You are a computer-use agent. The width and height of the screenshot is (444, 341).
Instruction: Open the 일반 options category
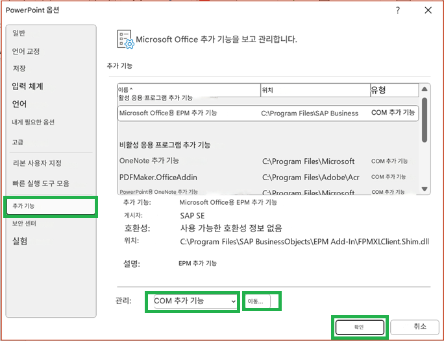pyautogui.click(x=19, y=33)
